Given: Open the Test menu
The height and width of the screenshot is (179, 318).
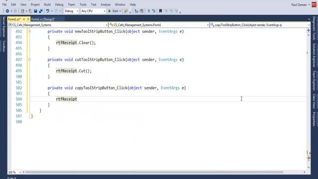Looking at the screenshot, I should pos(93,4).
